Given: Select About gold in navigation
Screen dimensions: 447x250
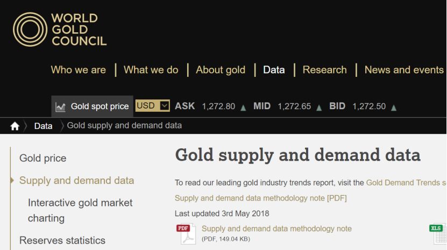Looking at the screenshot, I should pyautogui.click(x=221, y=70).
